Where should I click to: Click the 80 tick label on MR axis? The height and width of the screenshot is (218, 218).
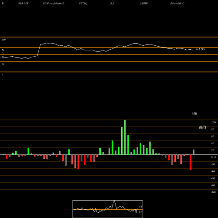pyautogui.click(x=213, y=129)
